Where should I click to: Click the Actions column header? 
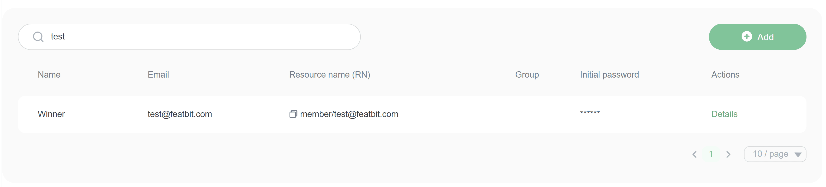(725, 74)
